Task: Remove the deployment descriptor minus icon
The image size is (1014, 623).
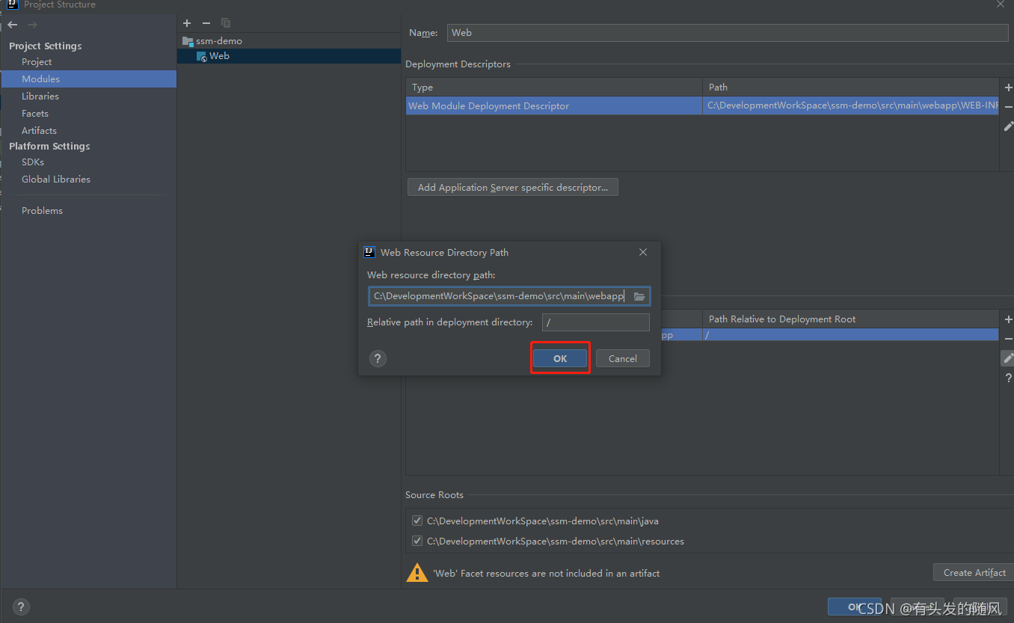Action: click(1008, 107)
